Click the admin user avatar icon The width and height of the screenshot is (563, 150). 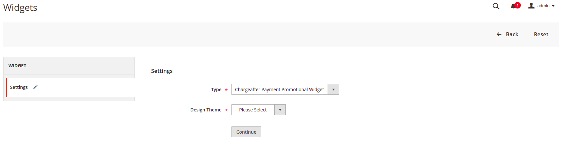(531, 6)
